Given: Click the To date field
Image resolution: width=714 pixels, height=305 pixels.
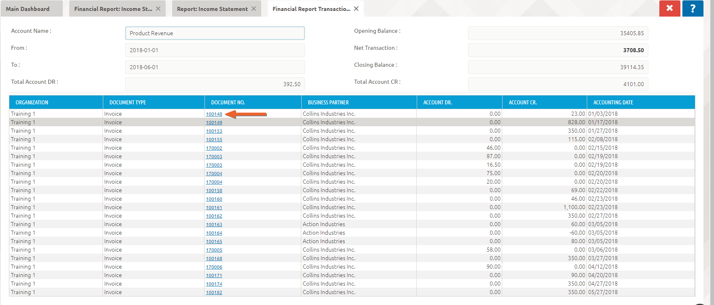Looking at the screenshot, I should pos(215,67).
